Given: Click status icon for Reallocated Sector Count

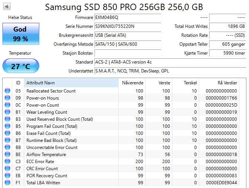Looking at the screenshot, I should (x=7, y=91).
